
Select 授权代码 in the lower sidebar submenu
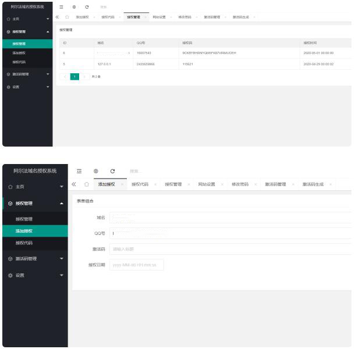[24, 243]
